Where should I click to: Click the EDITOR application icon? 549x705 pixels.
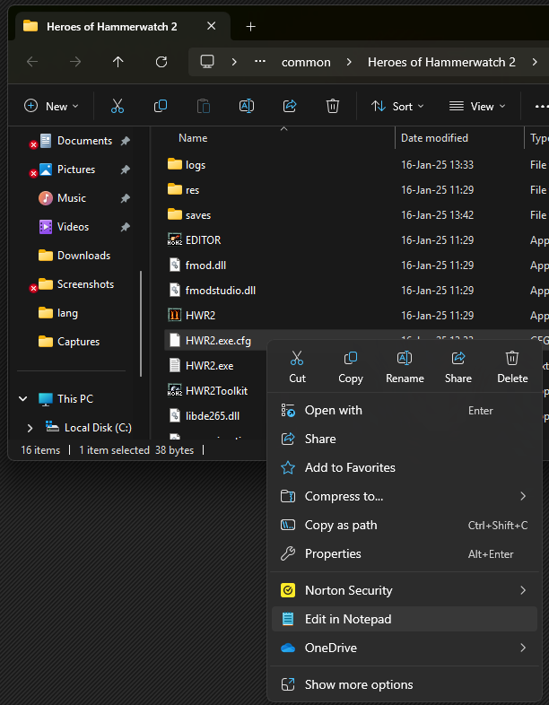174,239
